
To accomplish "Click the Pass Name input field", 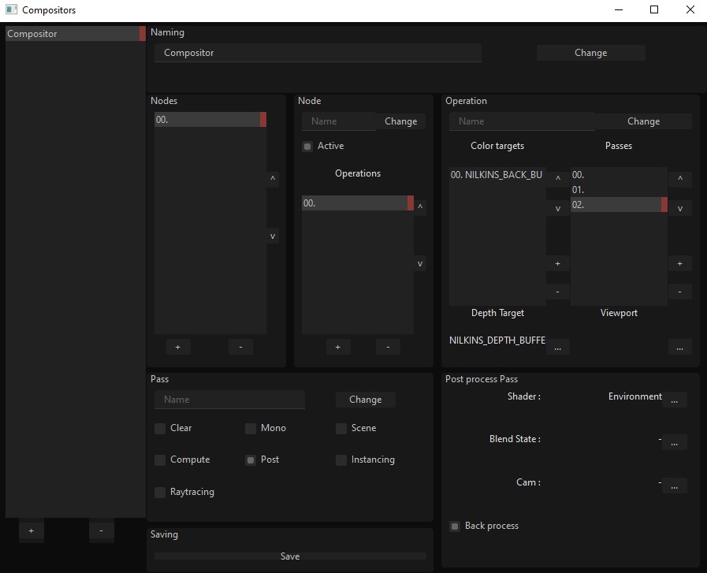I will click(229, 400).
